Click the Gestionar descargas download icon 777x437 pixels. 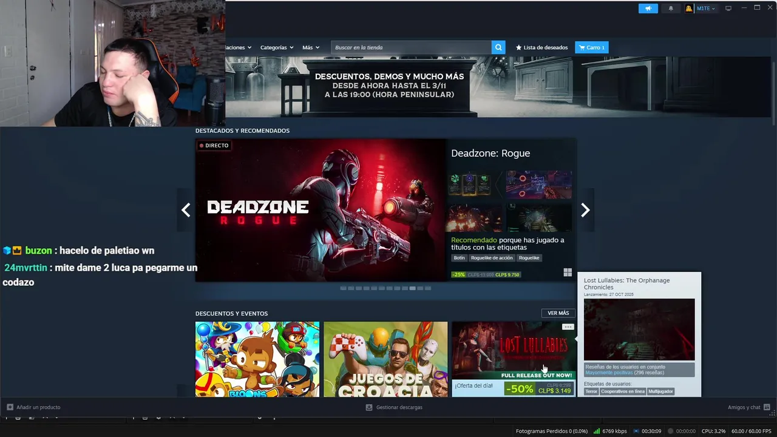pyautogui.click(x=369, y=407)
